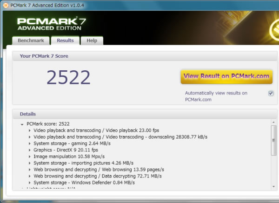Viewport: 279px width, 203px height.
Task: Uncheck Automatically view results on PCMark.com
Action: pyautogui.click(x=271, y=93)
